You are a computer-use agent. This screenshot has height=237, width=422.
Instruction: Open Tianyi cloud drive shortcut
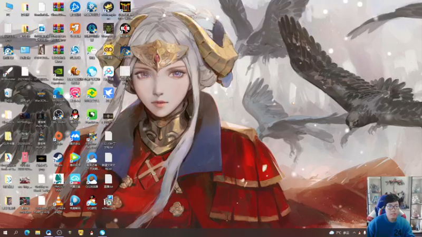click(75, 179)
